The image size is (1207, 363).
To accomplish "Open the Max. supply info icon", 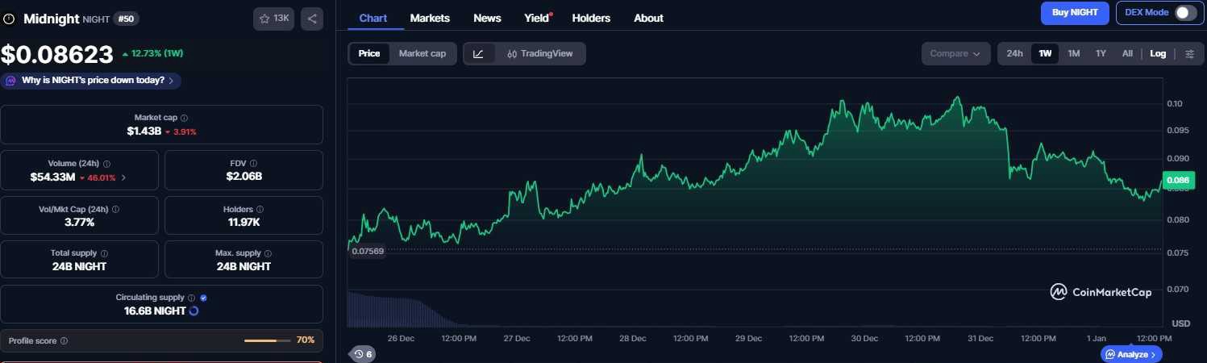I will pyautogui.click(x=267, y=253).
